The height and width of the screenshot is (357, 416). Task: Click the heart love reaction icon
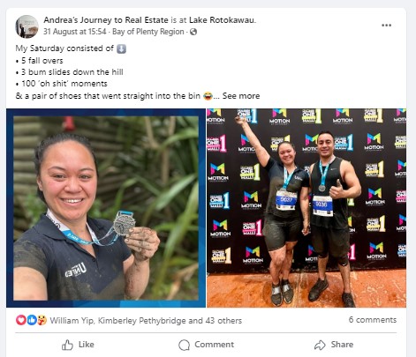21,320
